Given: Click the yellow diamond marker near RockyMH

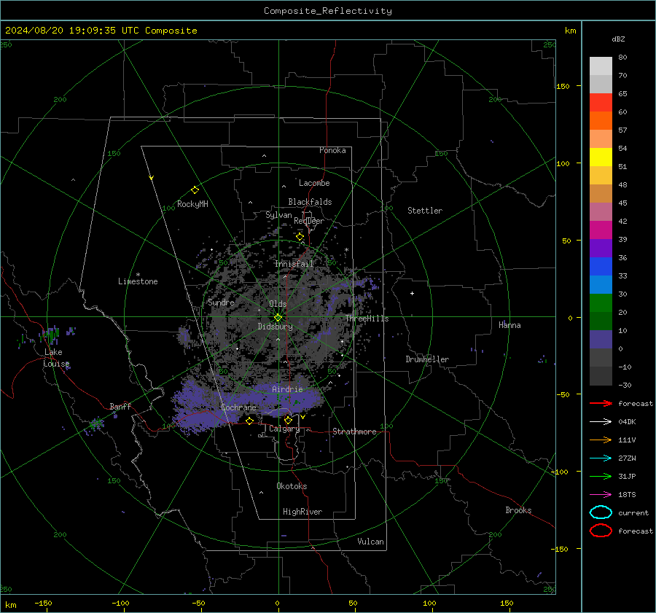Looking at the screenshot, I should (x=195, y=190).
